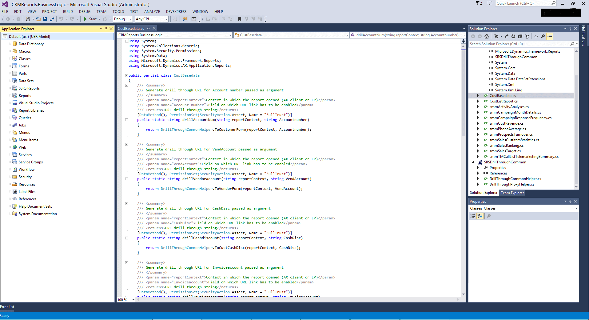
Task: Switch to the Team Explorer tab
Action: (512, 193)
